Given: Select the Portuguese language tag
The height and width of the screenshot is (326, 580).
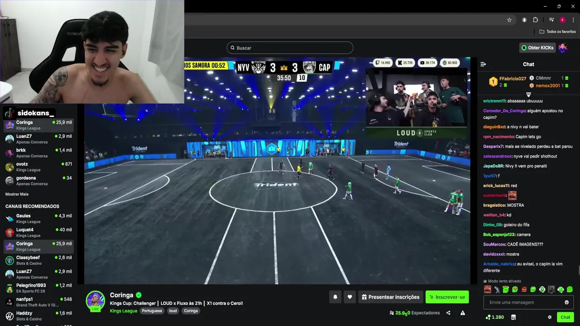Looking at the screenshot, I should tap(152, 311).
